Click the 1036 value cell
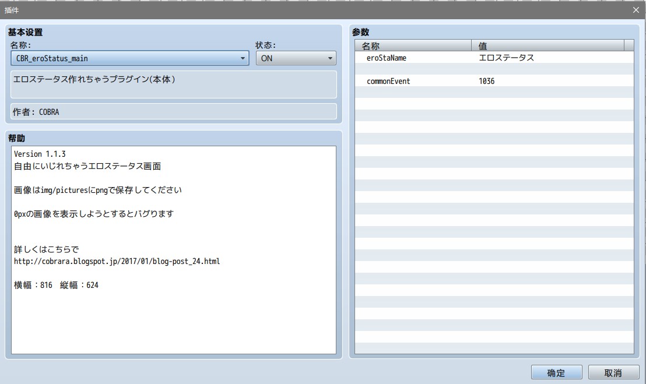Screen dimensions: 646x384 click(487, 81)
